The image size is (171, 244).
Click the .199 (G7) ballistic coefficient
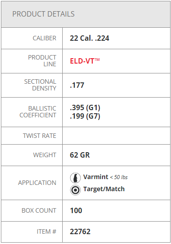click(x=85, y=116)
